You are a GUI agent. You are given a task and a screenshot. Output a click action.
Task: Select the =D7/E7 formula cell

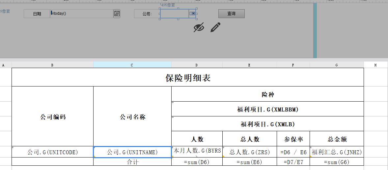pos(293,161)
